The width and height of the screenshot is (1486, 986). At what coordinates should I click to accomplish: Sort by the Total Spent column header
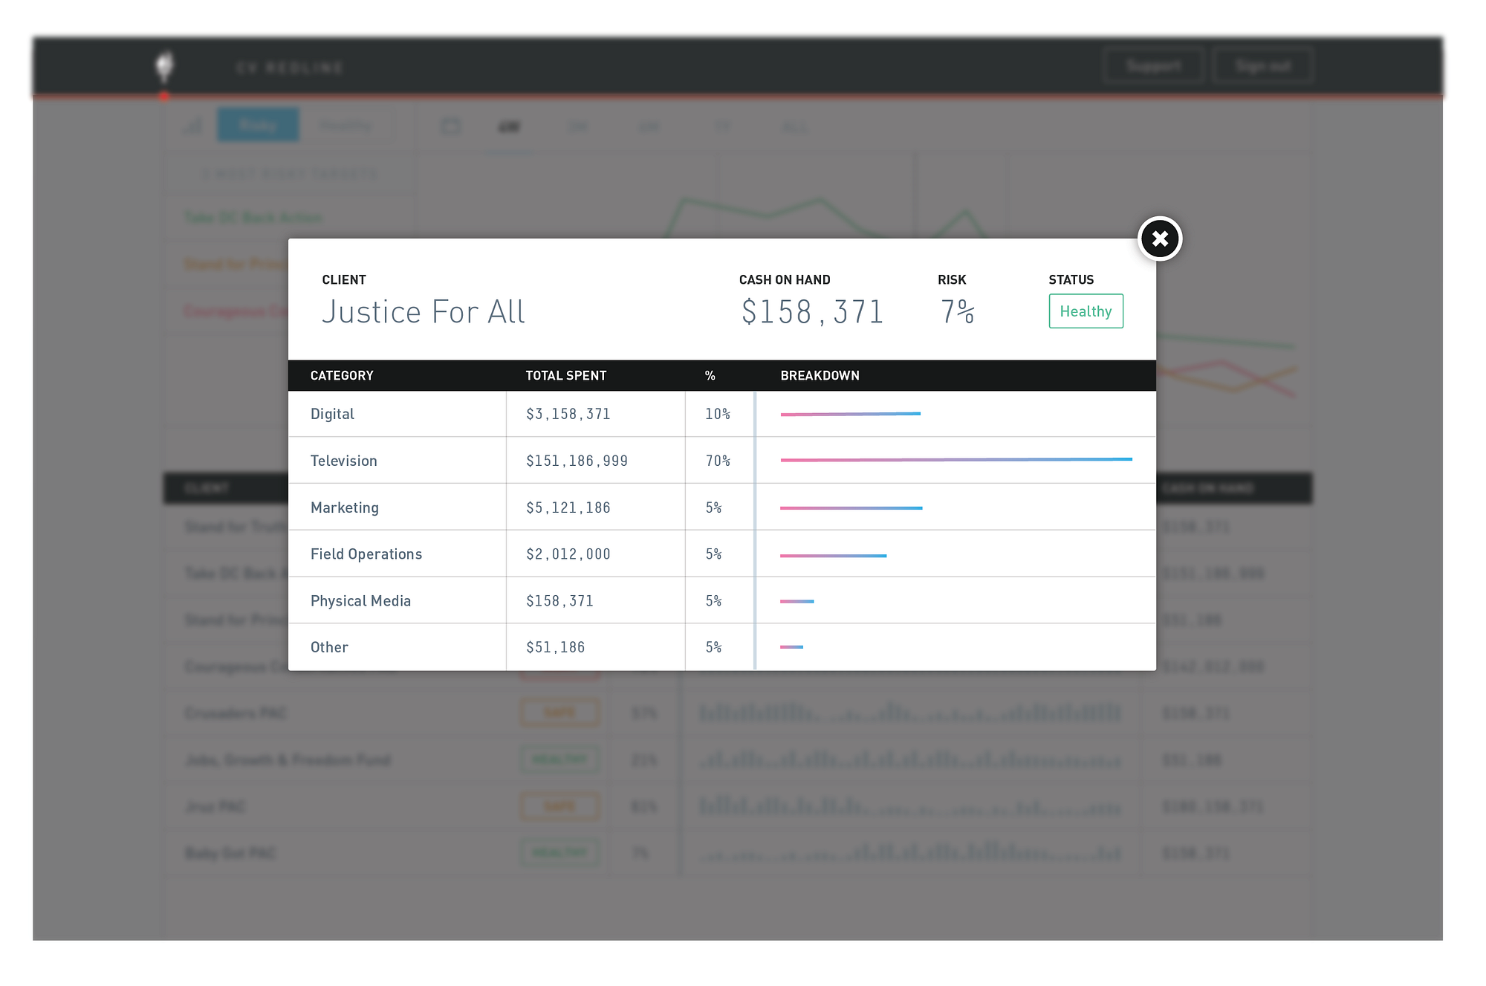point(565,376)
